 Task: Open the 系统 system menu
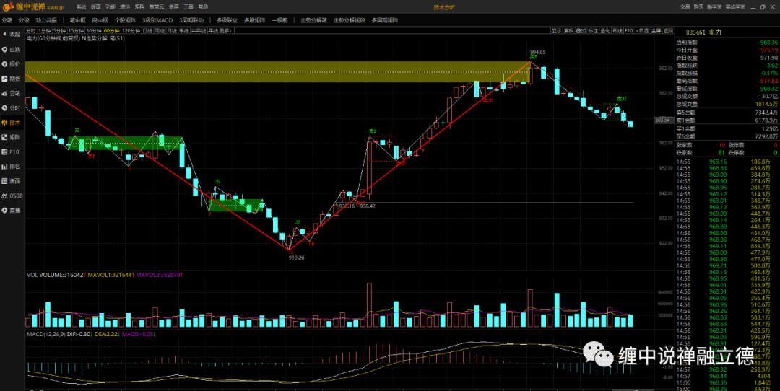[81, 7]
